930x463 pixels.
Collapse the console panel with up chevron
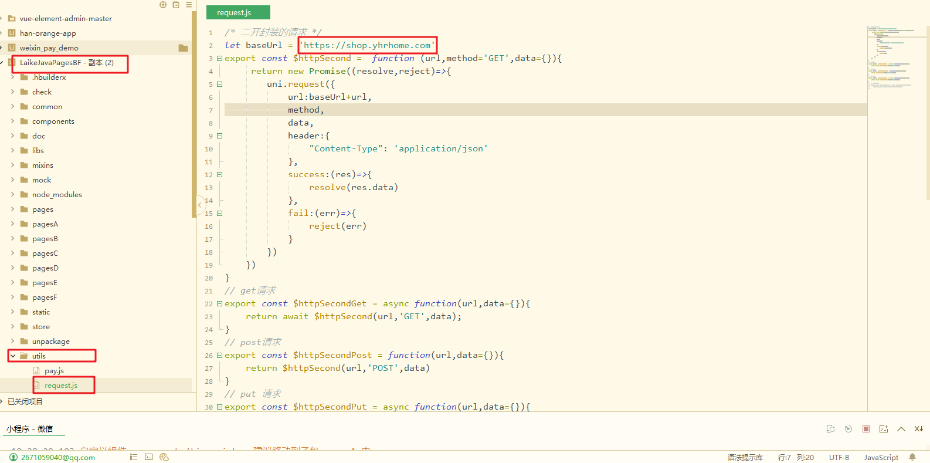[901, 429]
